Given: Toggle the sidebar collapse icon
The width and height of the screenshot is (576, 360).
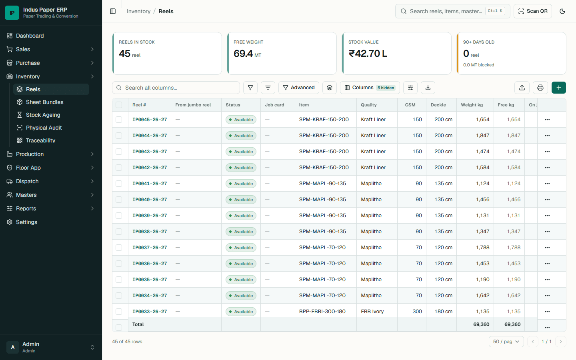Looking at the screenshot, I should click(113, 11).
